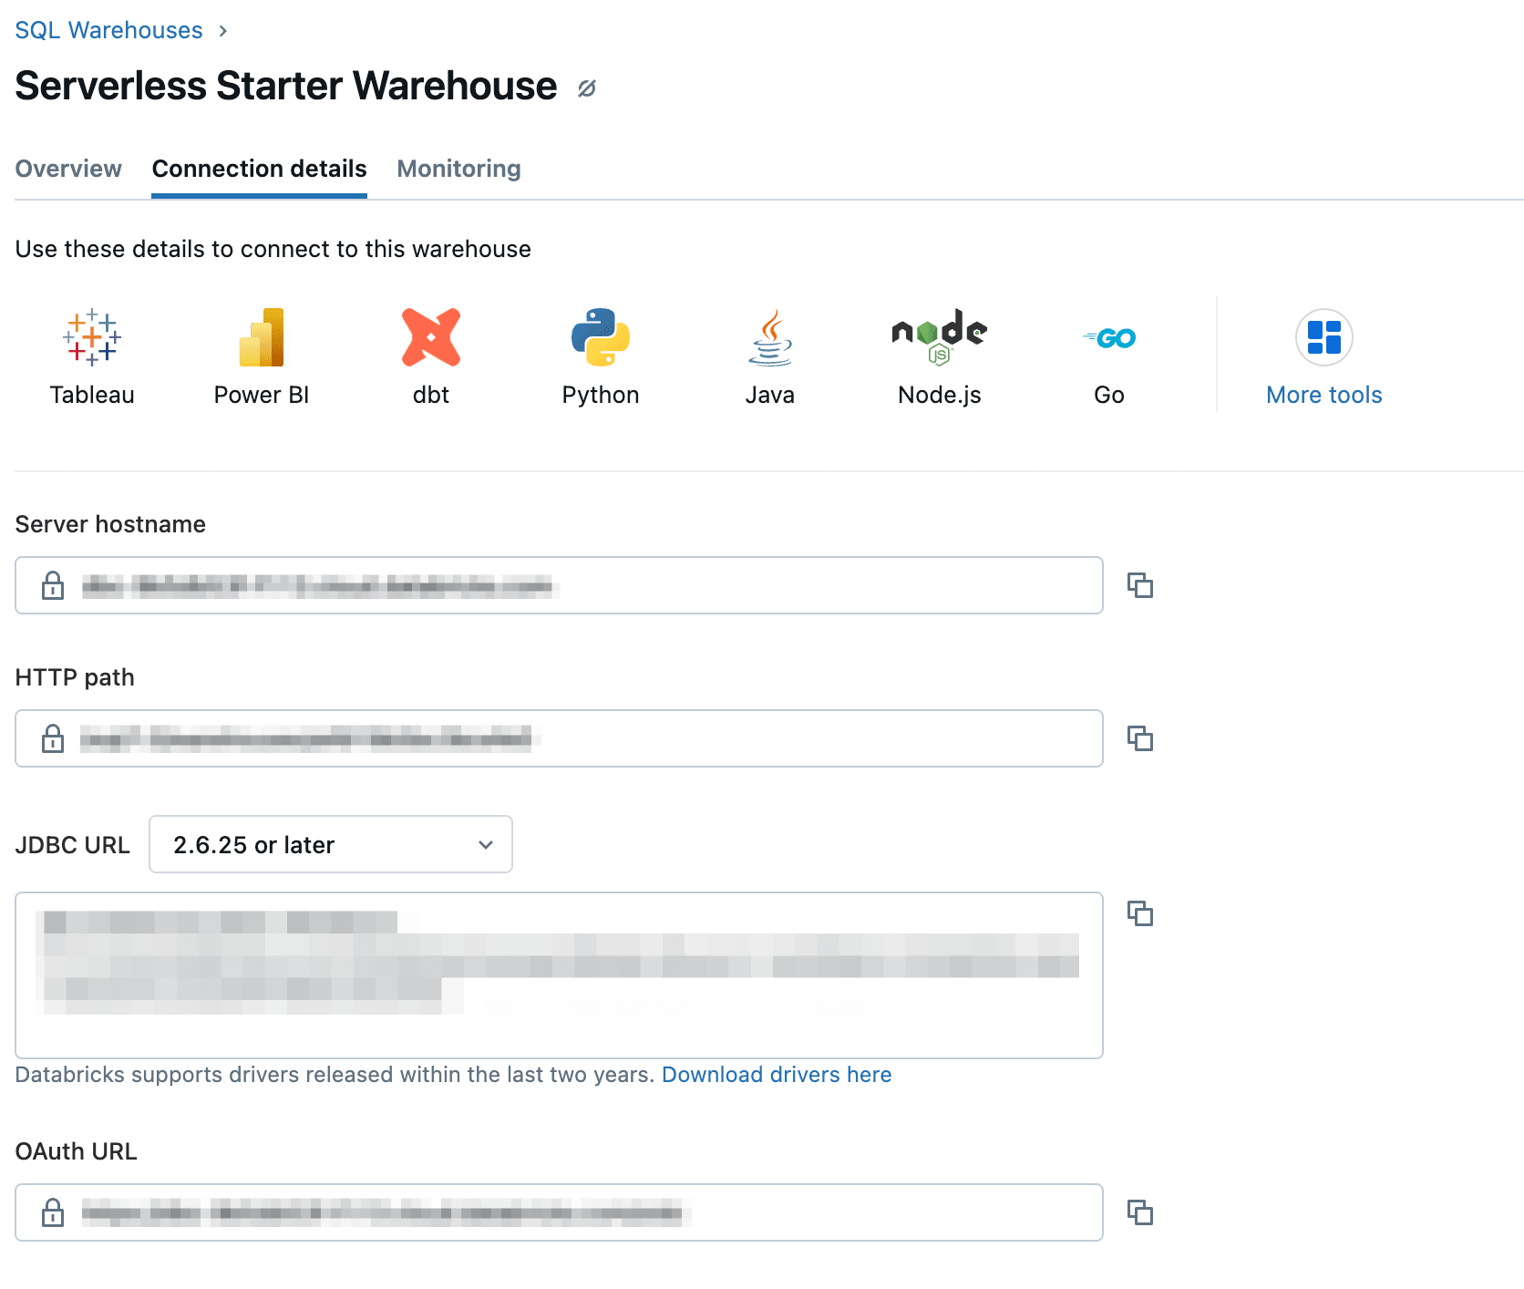The image size is (1524, 1289).
Task: Click the 'Use these details to connect' text
Action: 273,249
